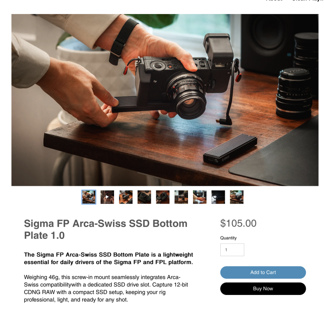
Task: Add the bottom plate to cart
Action: [263, 272]
